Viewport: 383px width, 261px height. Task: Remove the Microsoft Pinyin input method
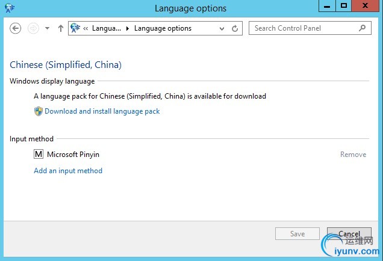click(353, 155)
